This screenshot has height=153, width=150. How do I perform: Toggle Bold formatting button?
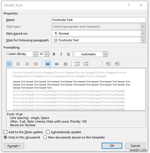(54, 54)
